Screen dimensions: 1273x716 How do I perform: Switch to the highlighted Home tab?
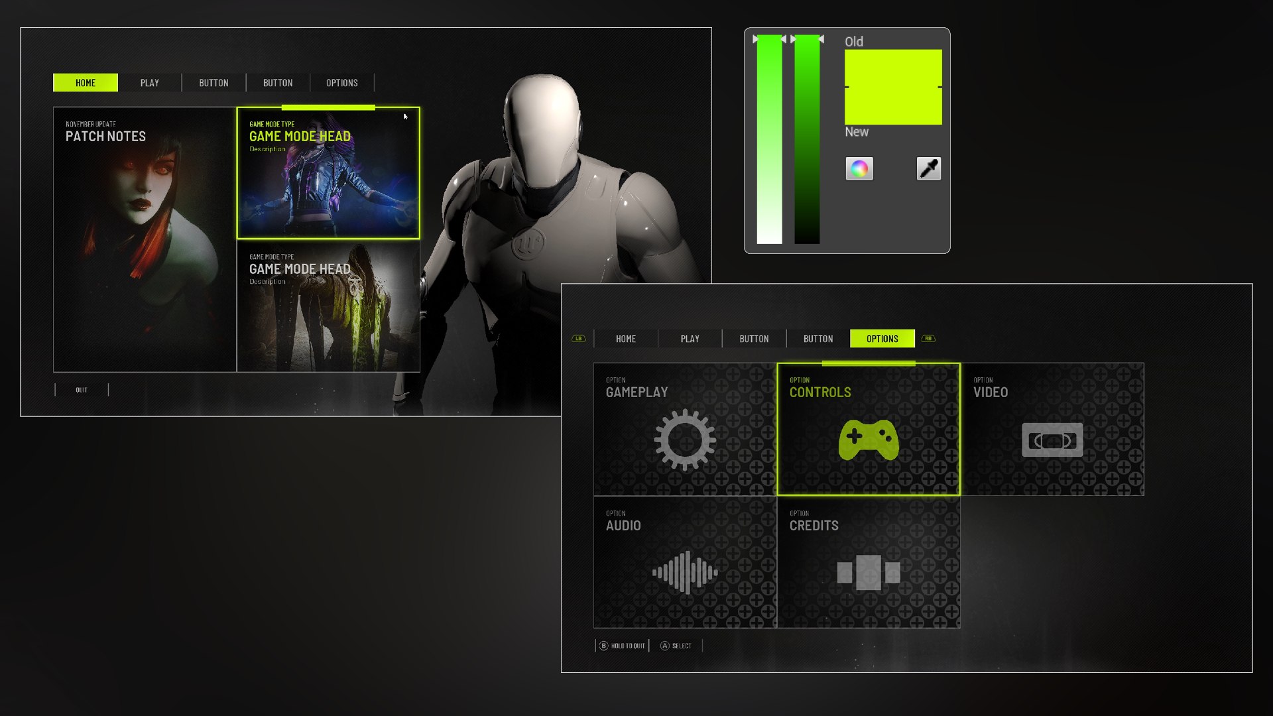point(86,83)
